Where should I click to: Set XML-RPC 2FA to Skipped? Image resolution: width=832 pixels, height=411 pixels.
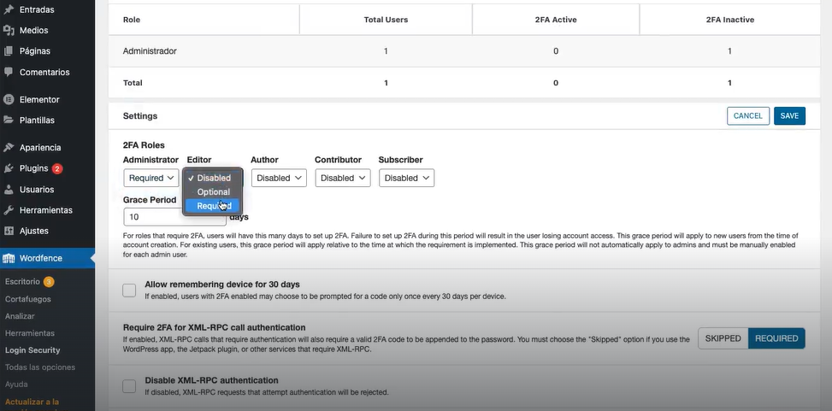point(723,338)
